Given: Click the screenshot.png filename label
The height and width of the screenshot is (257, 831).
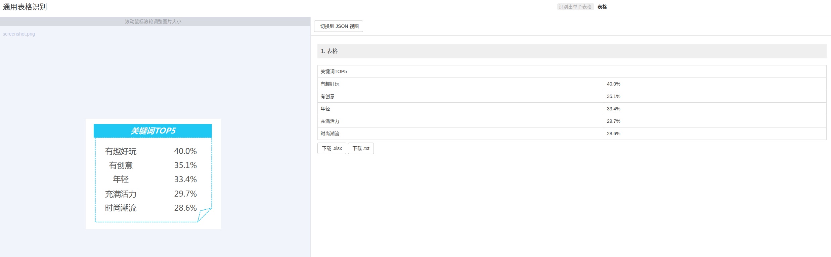Looking at the screenshot, I should pyautogui.click(x=19, y=34).
